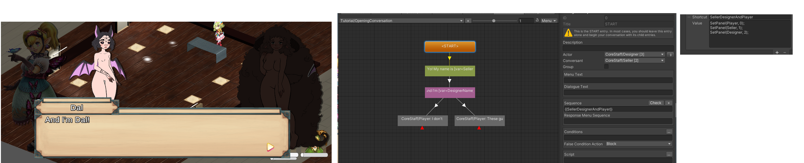Toggle the Group checkbox
The width and height of the screenshot is (804, 163).
tap(606, 67)
